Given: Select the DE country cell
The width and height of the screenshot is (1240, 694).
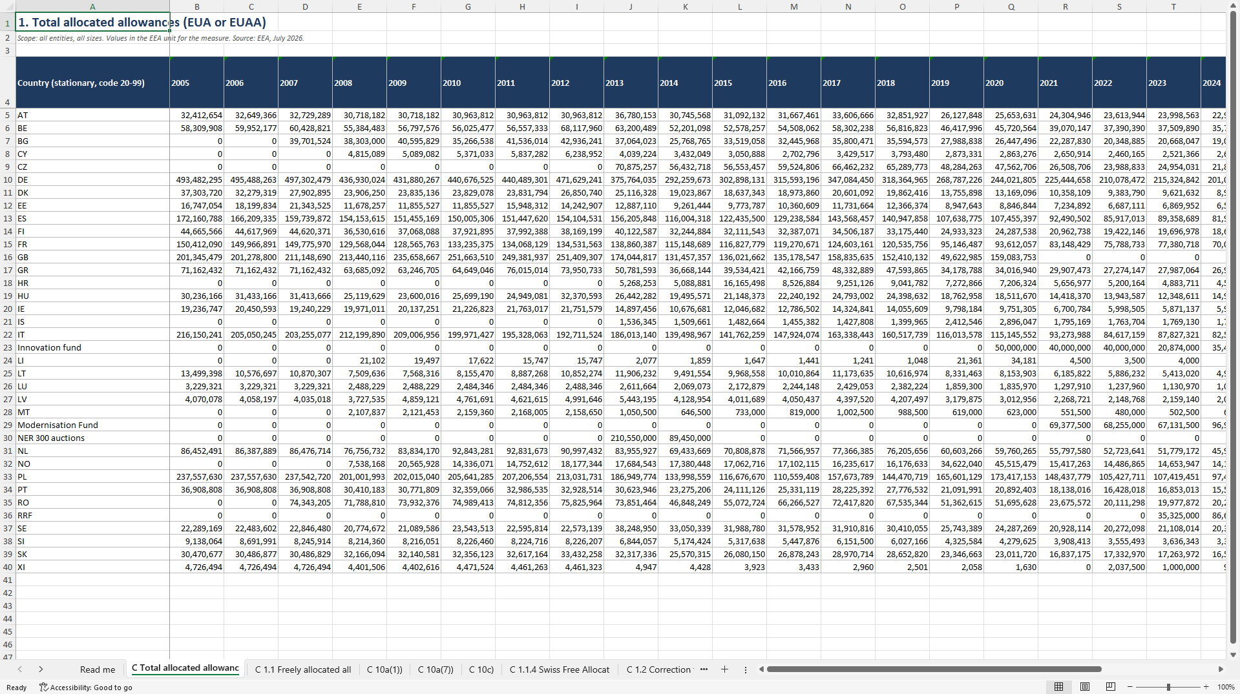Looking at the screenshot, I should click(92, 179).
